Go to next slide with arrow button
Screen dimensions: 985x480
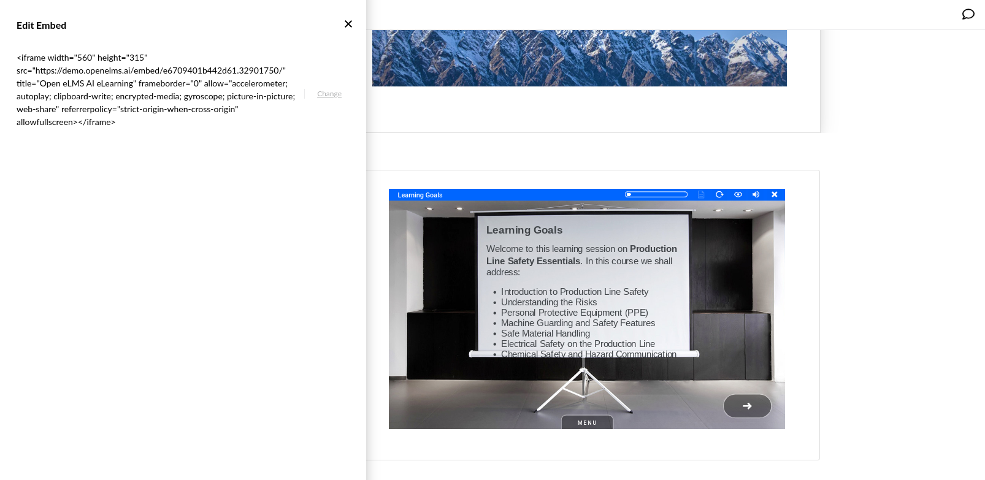click(747, 406)
